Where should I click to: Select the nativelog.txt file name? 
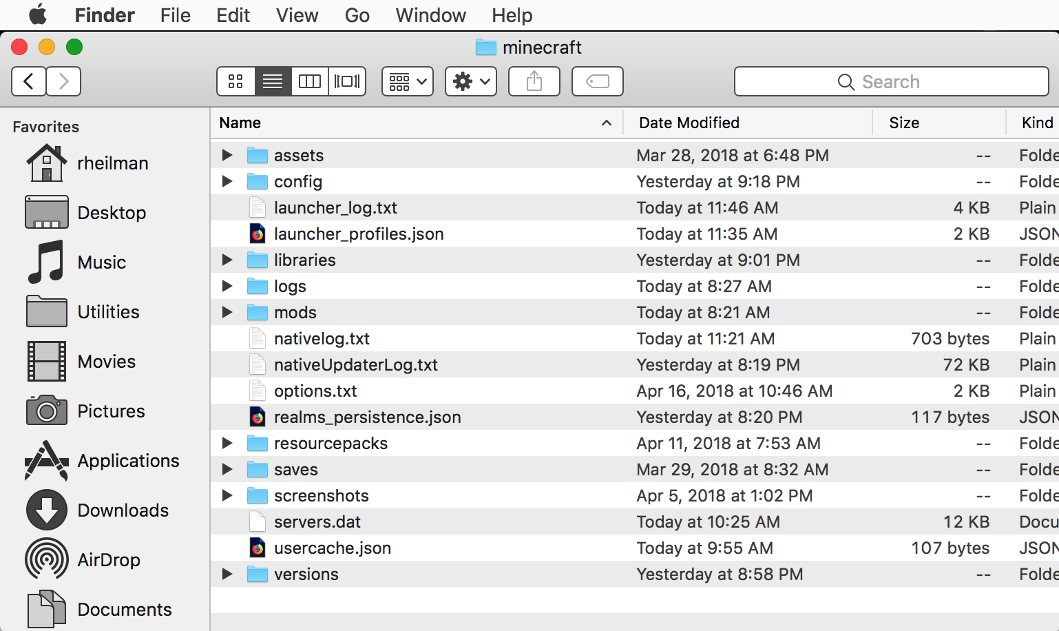[322, 338]
